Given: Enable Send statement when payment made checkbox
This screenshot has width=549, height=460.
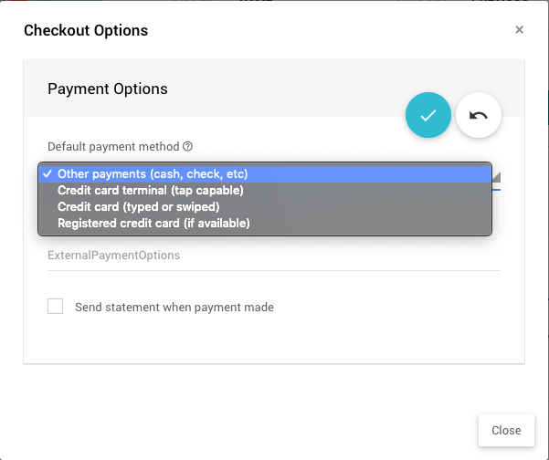Looking at the screenshot, I should pyautogui.click(x=56, y=307).
